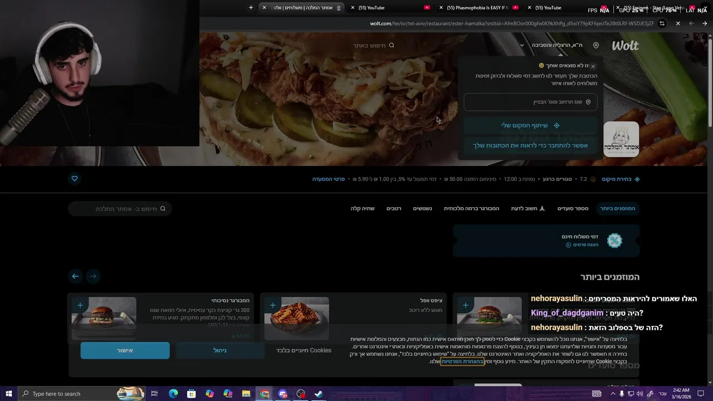Click the עבר Hebrew language indicator
This screenshot has width=713, height=401.
tap(662, 394)
